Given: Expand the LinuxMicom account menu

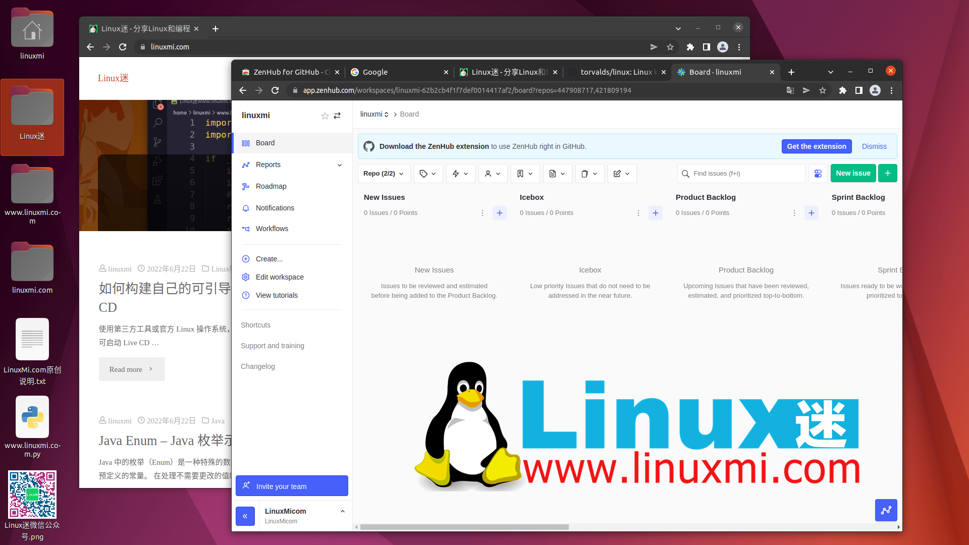Looking at the screenshot, I should (343, 511).
